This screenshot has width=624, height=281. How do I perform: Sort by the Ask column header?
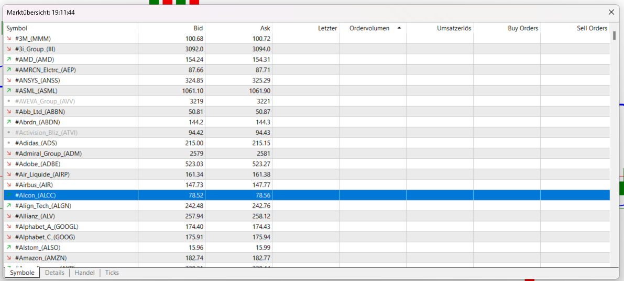tap(239, 29)
